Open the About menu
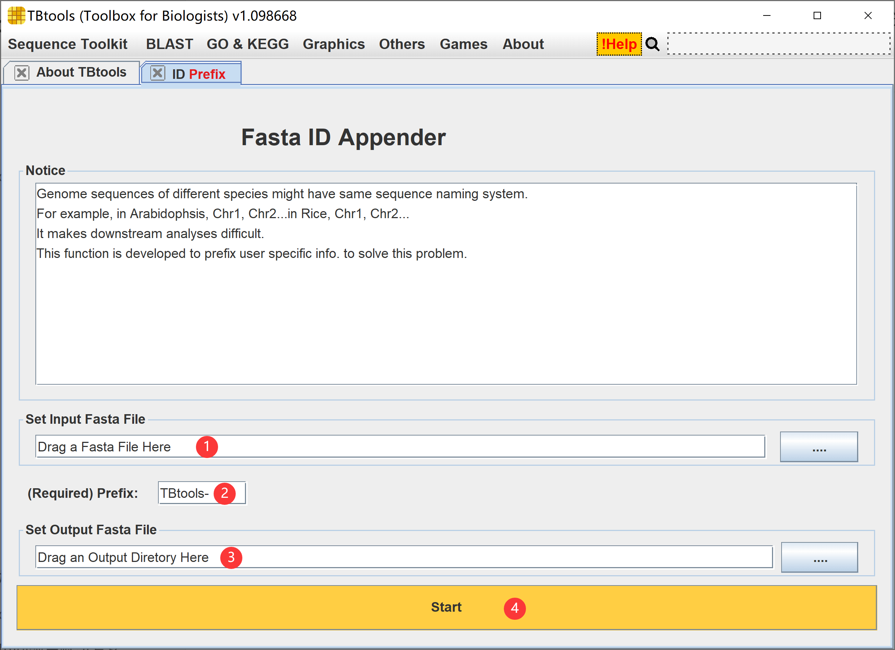 point(523,44)
